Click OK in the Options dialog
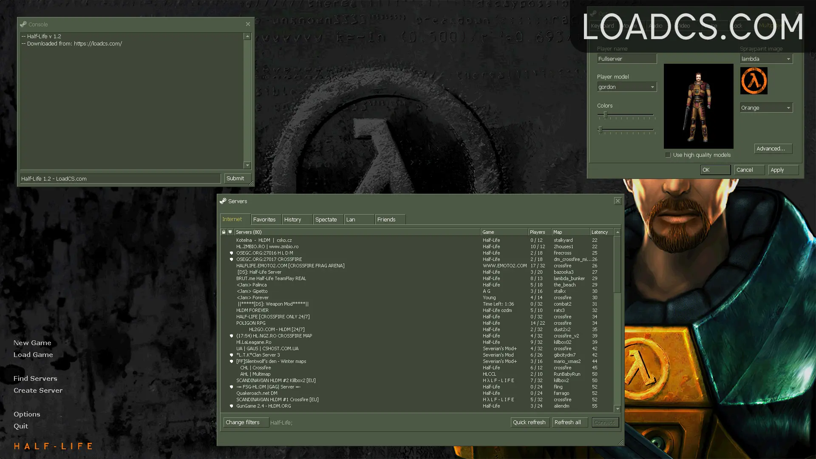The image size is (816, 459). pyautogui.click(x=715, y=170)
